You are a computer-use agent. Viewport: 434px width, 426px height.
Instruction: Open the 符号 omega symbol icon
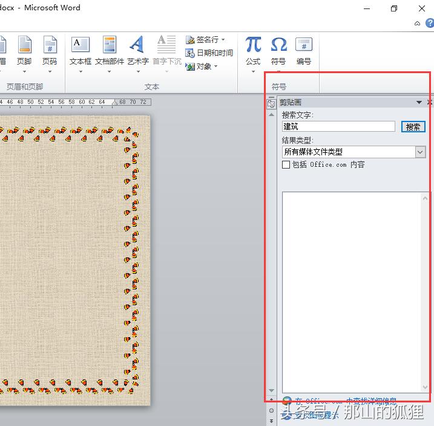[x=278, y=51]
